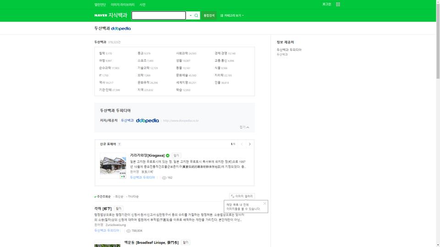Viewport: 440px width, 247px height.
Task: Click 담기 button for 맥문동 entry
Action: pyautogui.click(x=186, y=242)
